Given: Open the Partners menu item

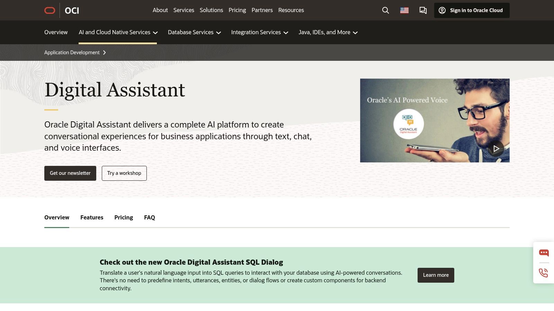Looking at the screenshot, I should click(x=262, y=10).
